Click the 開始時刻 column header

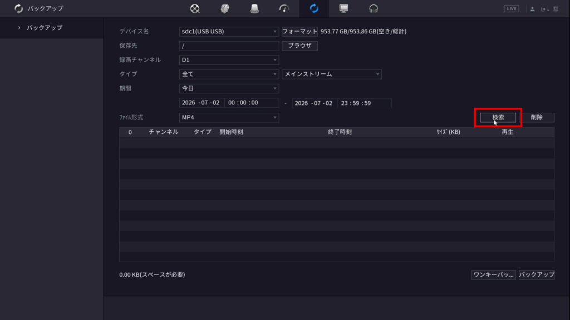coord(231,132)
